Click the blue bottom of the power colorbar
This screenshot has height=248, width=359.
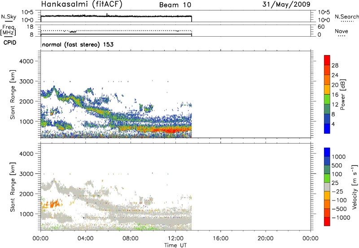[x=327, y=128]
